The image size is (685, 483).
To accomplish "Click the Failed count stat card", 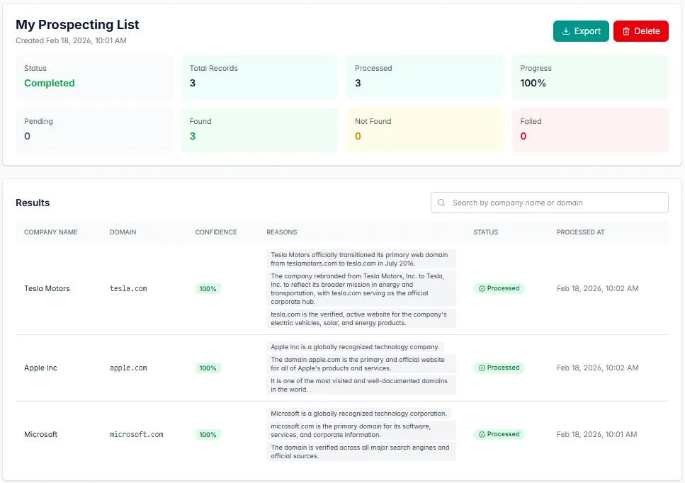I will point(590,130).
